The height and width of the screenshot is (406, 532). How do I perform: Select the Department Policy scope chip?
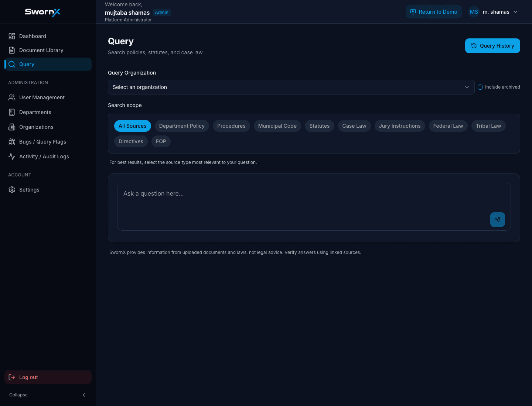(x=182, y=126)
